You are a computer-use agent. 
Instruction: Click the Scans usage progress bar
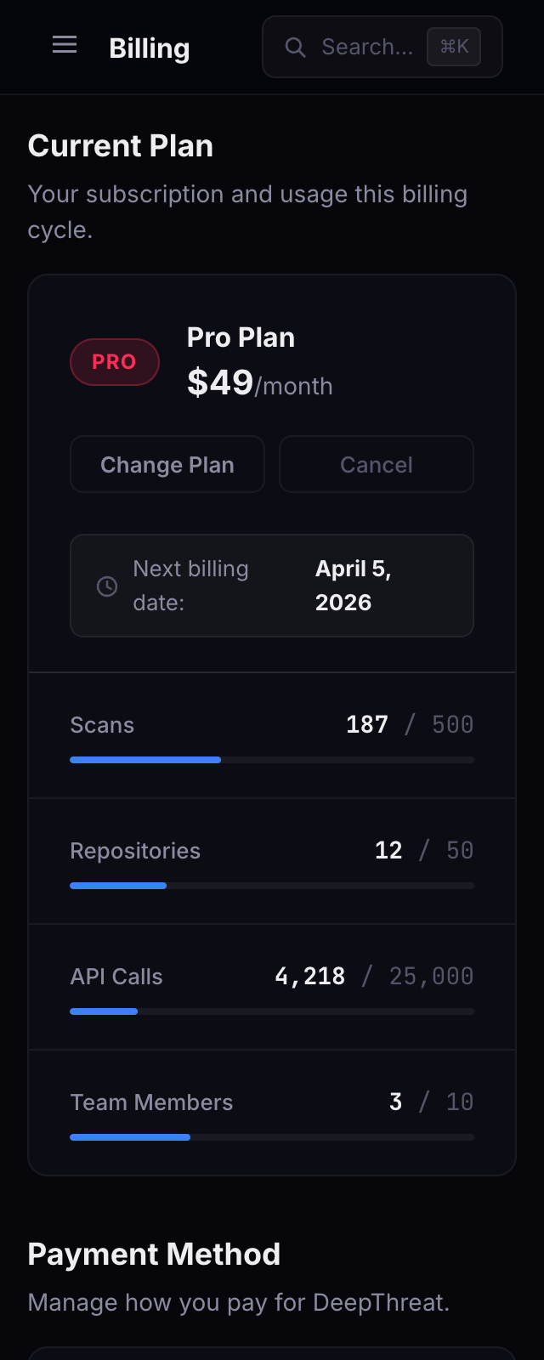pos(272,760)
